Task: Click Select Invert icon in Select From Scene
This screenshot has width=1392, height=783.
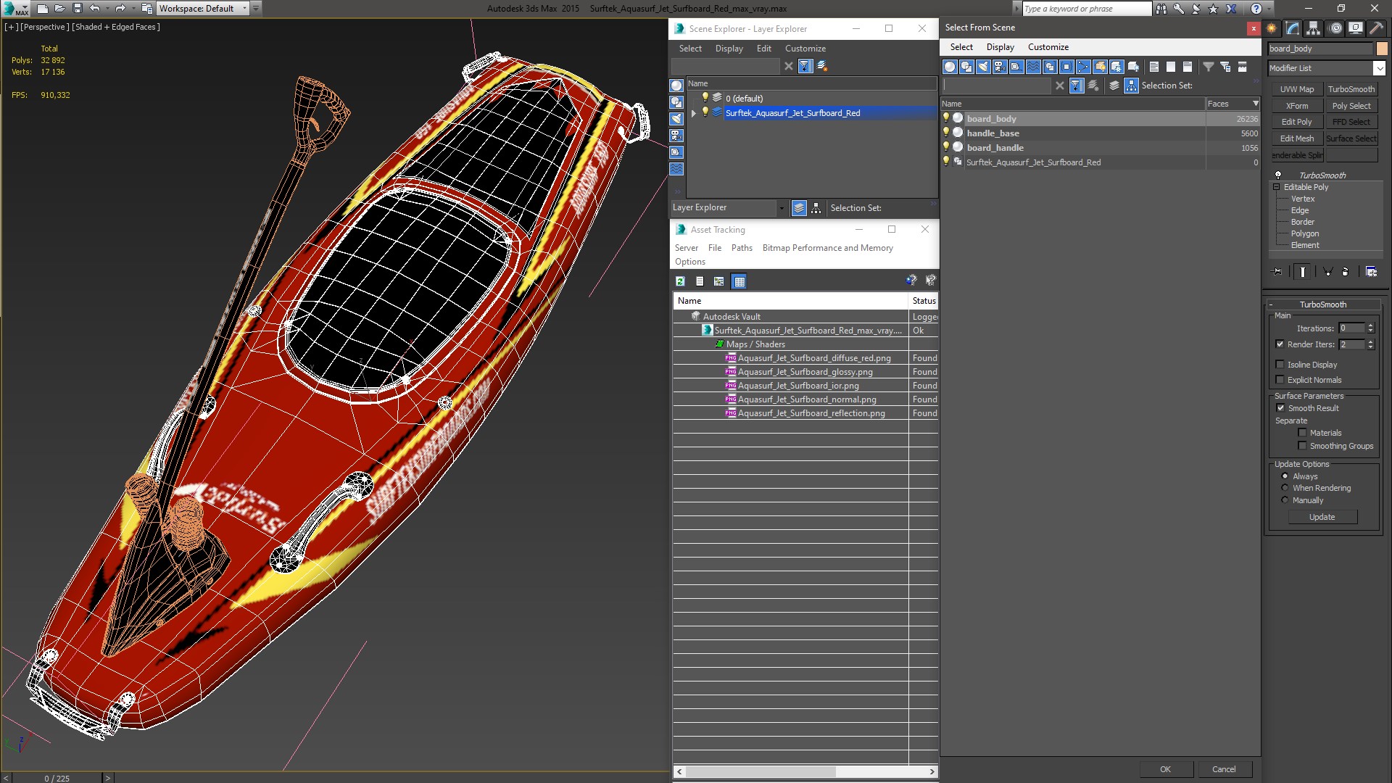Action: tap(1188, 67)
